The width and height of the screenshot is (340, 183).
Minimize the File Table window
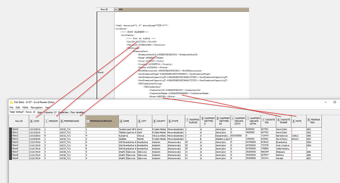[326, 102]
